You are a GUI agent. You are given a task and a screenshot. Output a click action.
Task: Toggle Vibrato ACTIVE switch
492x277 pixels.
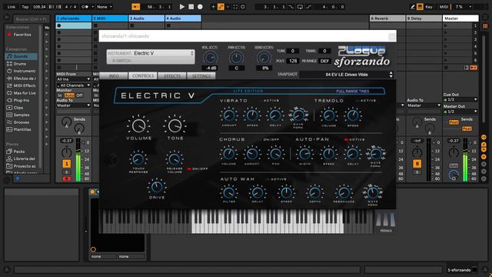[269, 101]
